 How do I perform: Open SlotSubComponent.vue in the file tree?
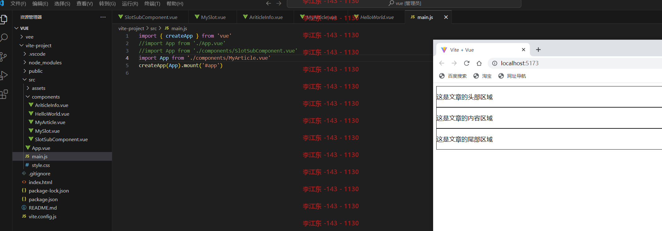(x=62, y=139)
